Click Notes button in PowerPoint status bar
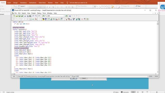The image size is (165, 93). (116, 92)
